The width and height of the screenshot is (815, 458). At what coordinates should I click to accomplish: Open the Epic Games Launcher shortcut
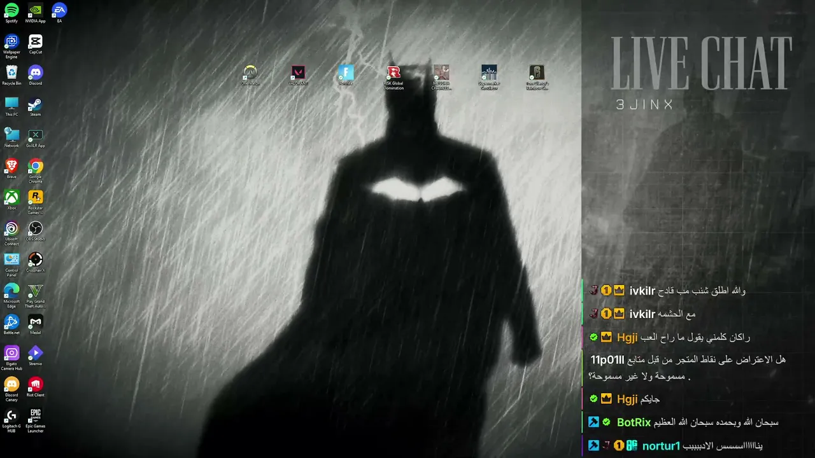pyautogui.click(x=36, y=420)
